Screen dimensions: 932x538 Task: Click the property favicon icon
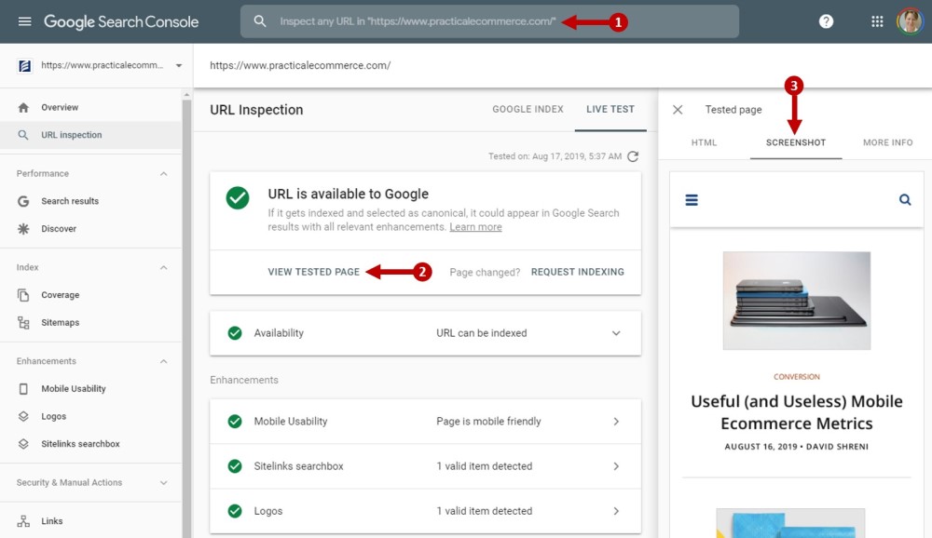click(24, 65)
